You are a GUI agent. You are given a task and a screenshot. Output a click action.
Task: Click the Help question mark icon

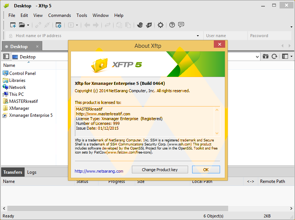pyautogui.click(x=172, y=25)
